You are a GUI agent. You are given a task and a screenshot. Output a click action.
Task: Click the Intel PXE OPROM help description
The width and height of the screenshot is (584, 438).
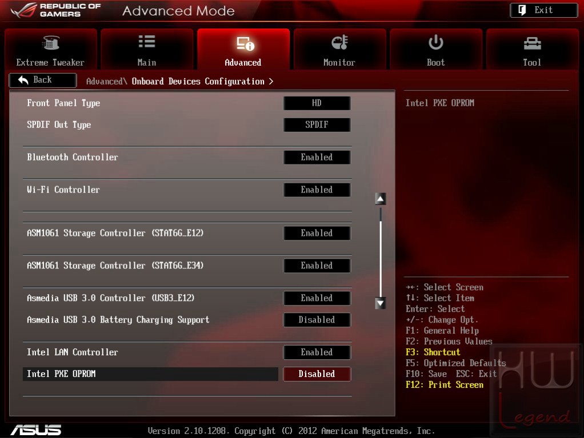[440, 103]
